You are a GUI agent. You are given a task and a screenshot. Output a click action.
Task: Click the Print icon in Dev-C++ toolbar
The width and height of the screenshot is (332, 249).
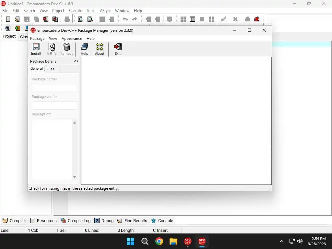(x=67, y=19)
